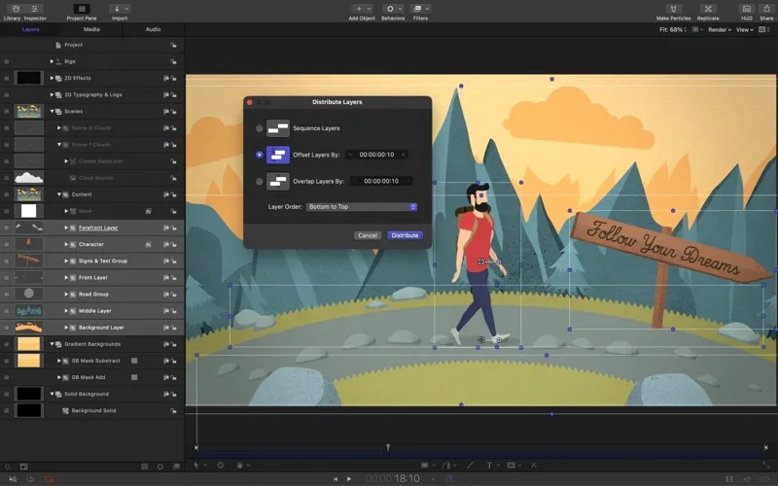The height and width of the screenshot is (486, 778).
Task: Click the Add Object plus icon
Action: click(359, 9)
